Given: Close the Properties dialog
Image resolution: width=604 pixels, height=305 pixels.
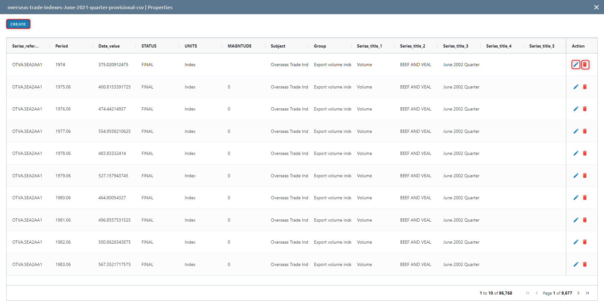Looking at the screenshot, I should tap(596, 7).
